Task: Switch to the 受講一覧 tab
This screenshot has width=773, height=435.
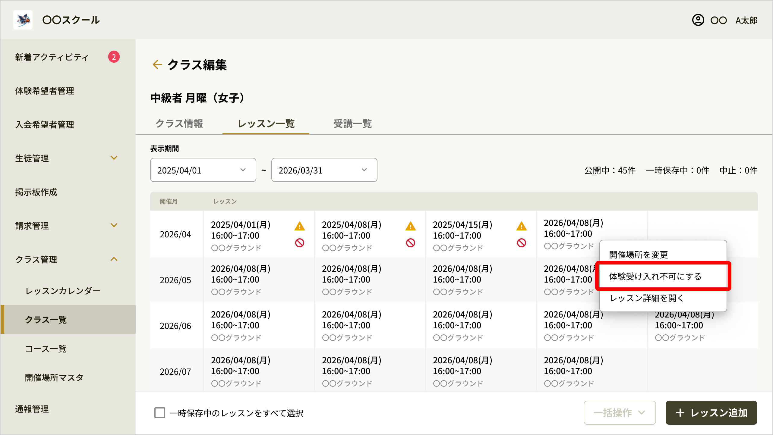Action: 353,124
